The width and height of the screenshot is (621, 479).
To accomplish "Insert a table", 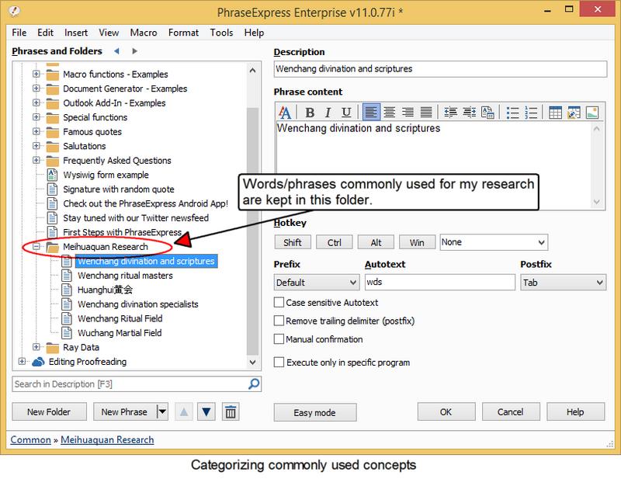I will [x=555, y=113].
